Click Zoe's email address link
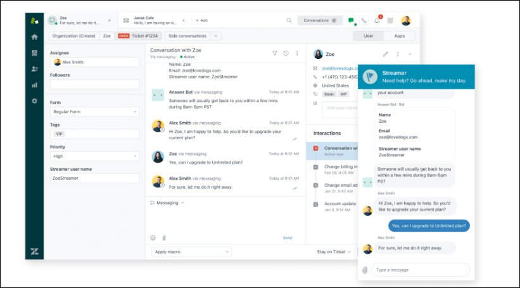The image size is (520, 288). click(339, 68)
